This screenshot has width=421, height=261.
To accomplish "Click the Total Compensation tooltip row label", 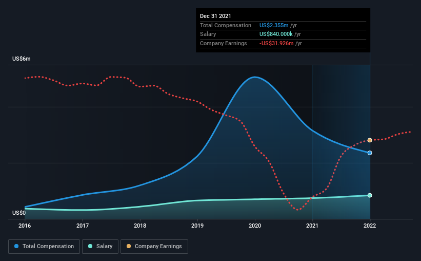I will pyautogui.click(x=226, y=25).
